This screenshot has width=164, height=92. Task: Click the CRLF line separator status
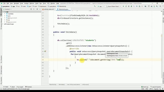click(147, 89)
